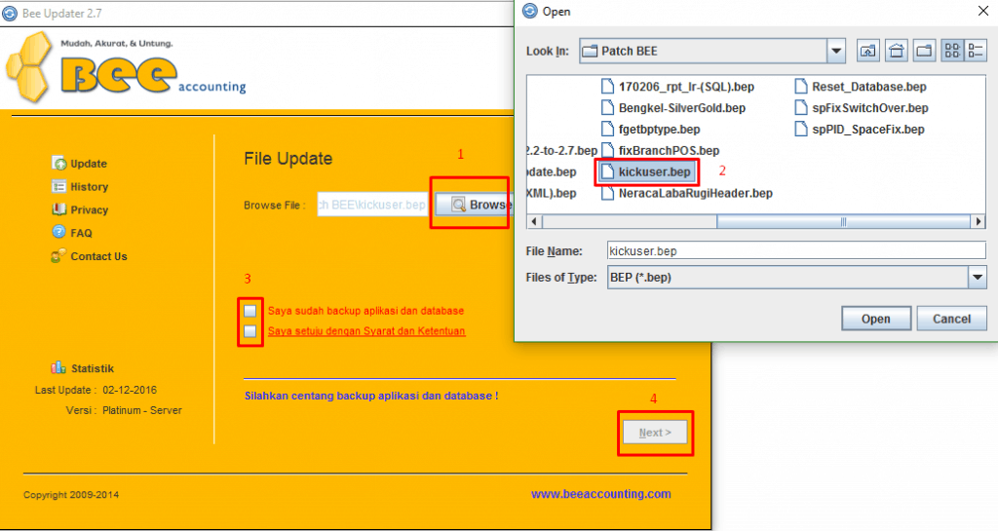998x531 pixels.
Task: Open the Syarat dan Ketentuan link
Action: point(366,331)
